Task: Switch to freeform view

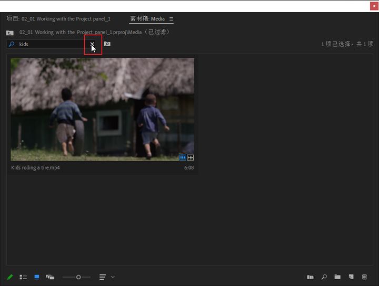Action: click(51, 277)
